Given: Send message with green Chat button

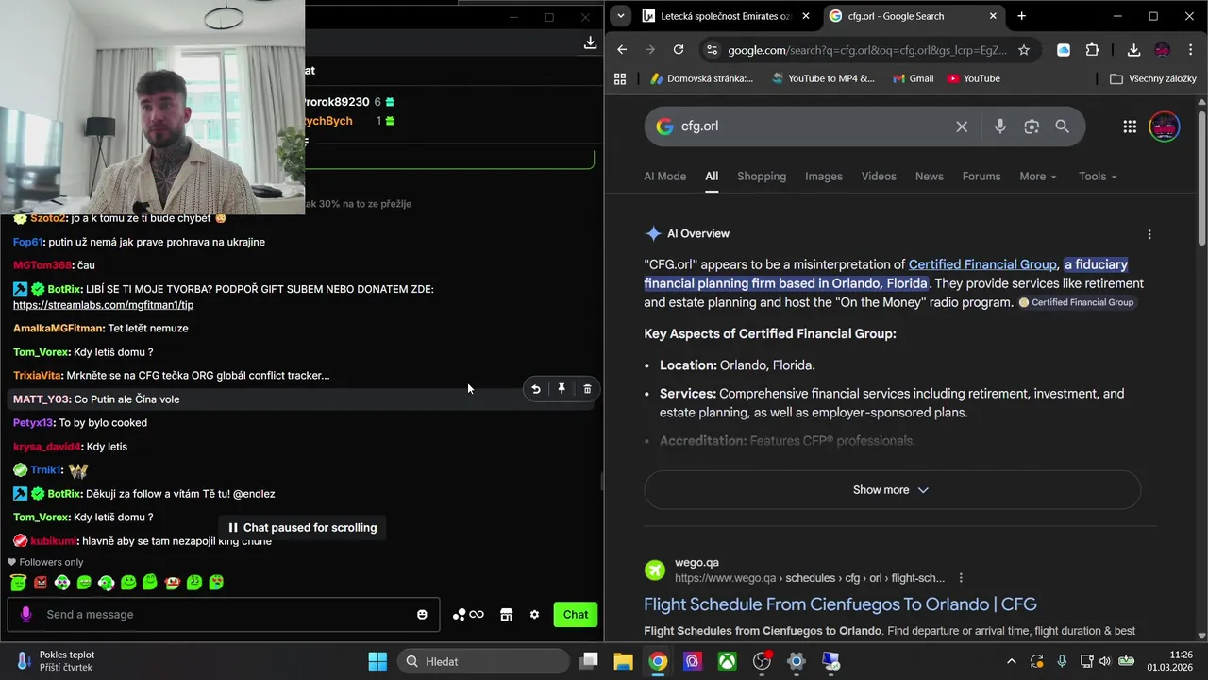Looking at the screenshot, I should pyautogui.click(x=576, y=615).
